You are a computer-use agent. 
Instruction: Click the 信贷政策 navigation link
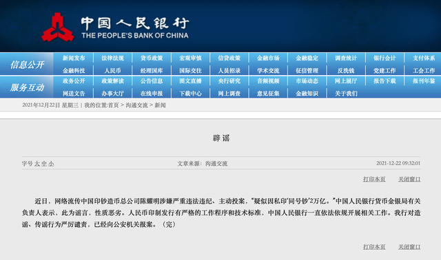coord(229,58)
